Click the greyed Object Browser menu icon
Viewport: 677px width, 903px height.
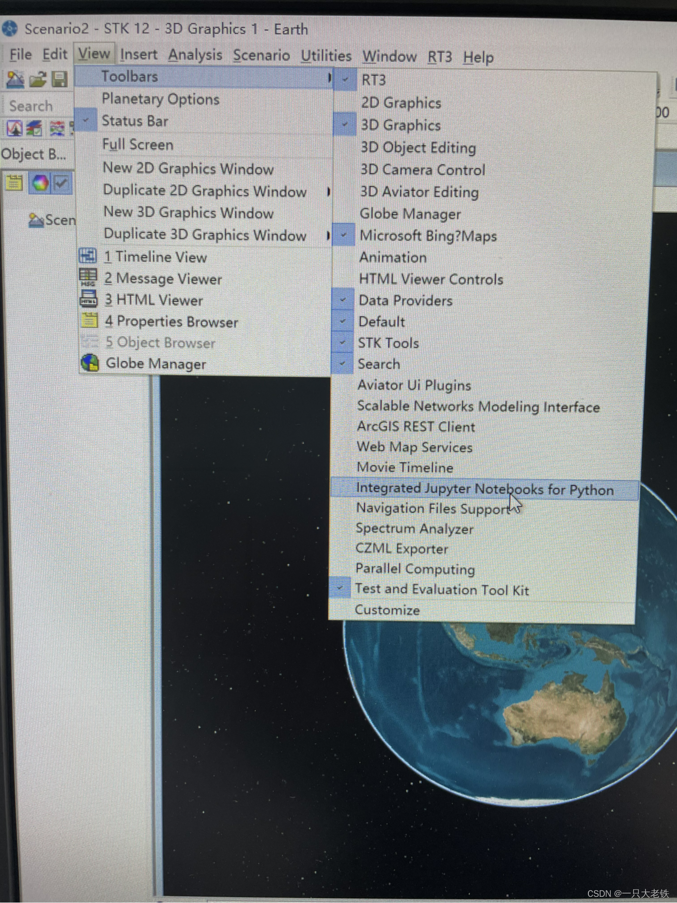[x=89, y=342]
